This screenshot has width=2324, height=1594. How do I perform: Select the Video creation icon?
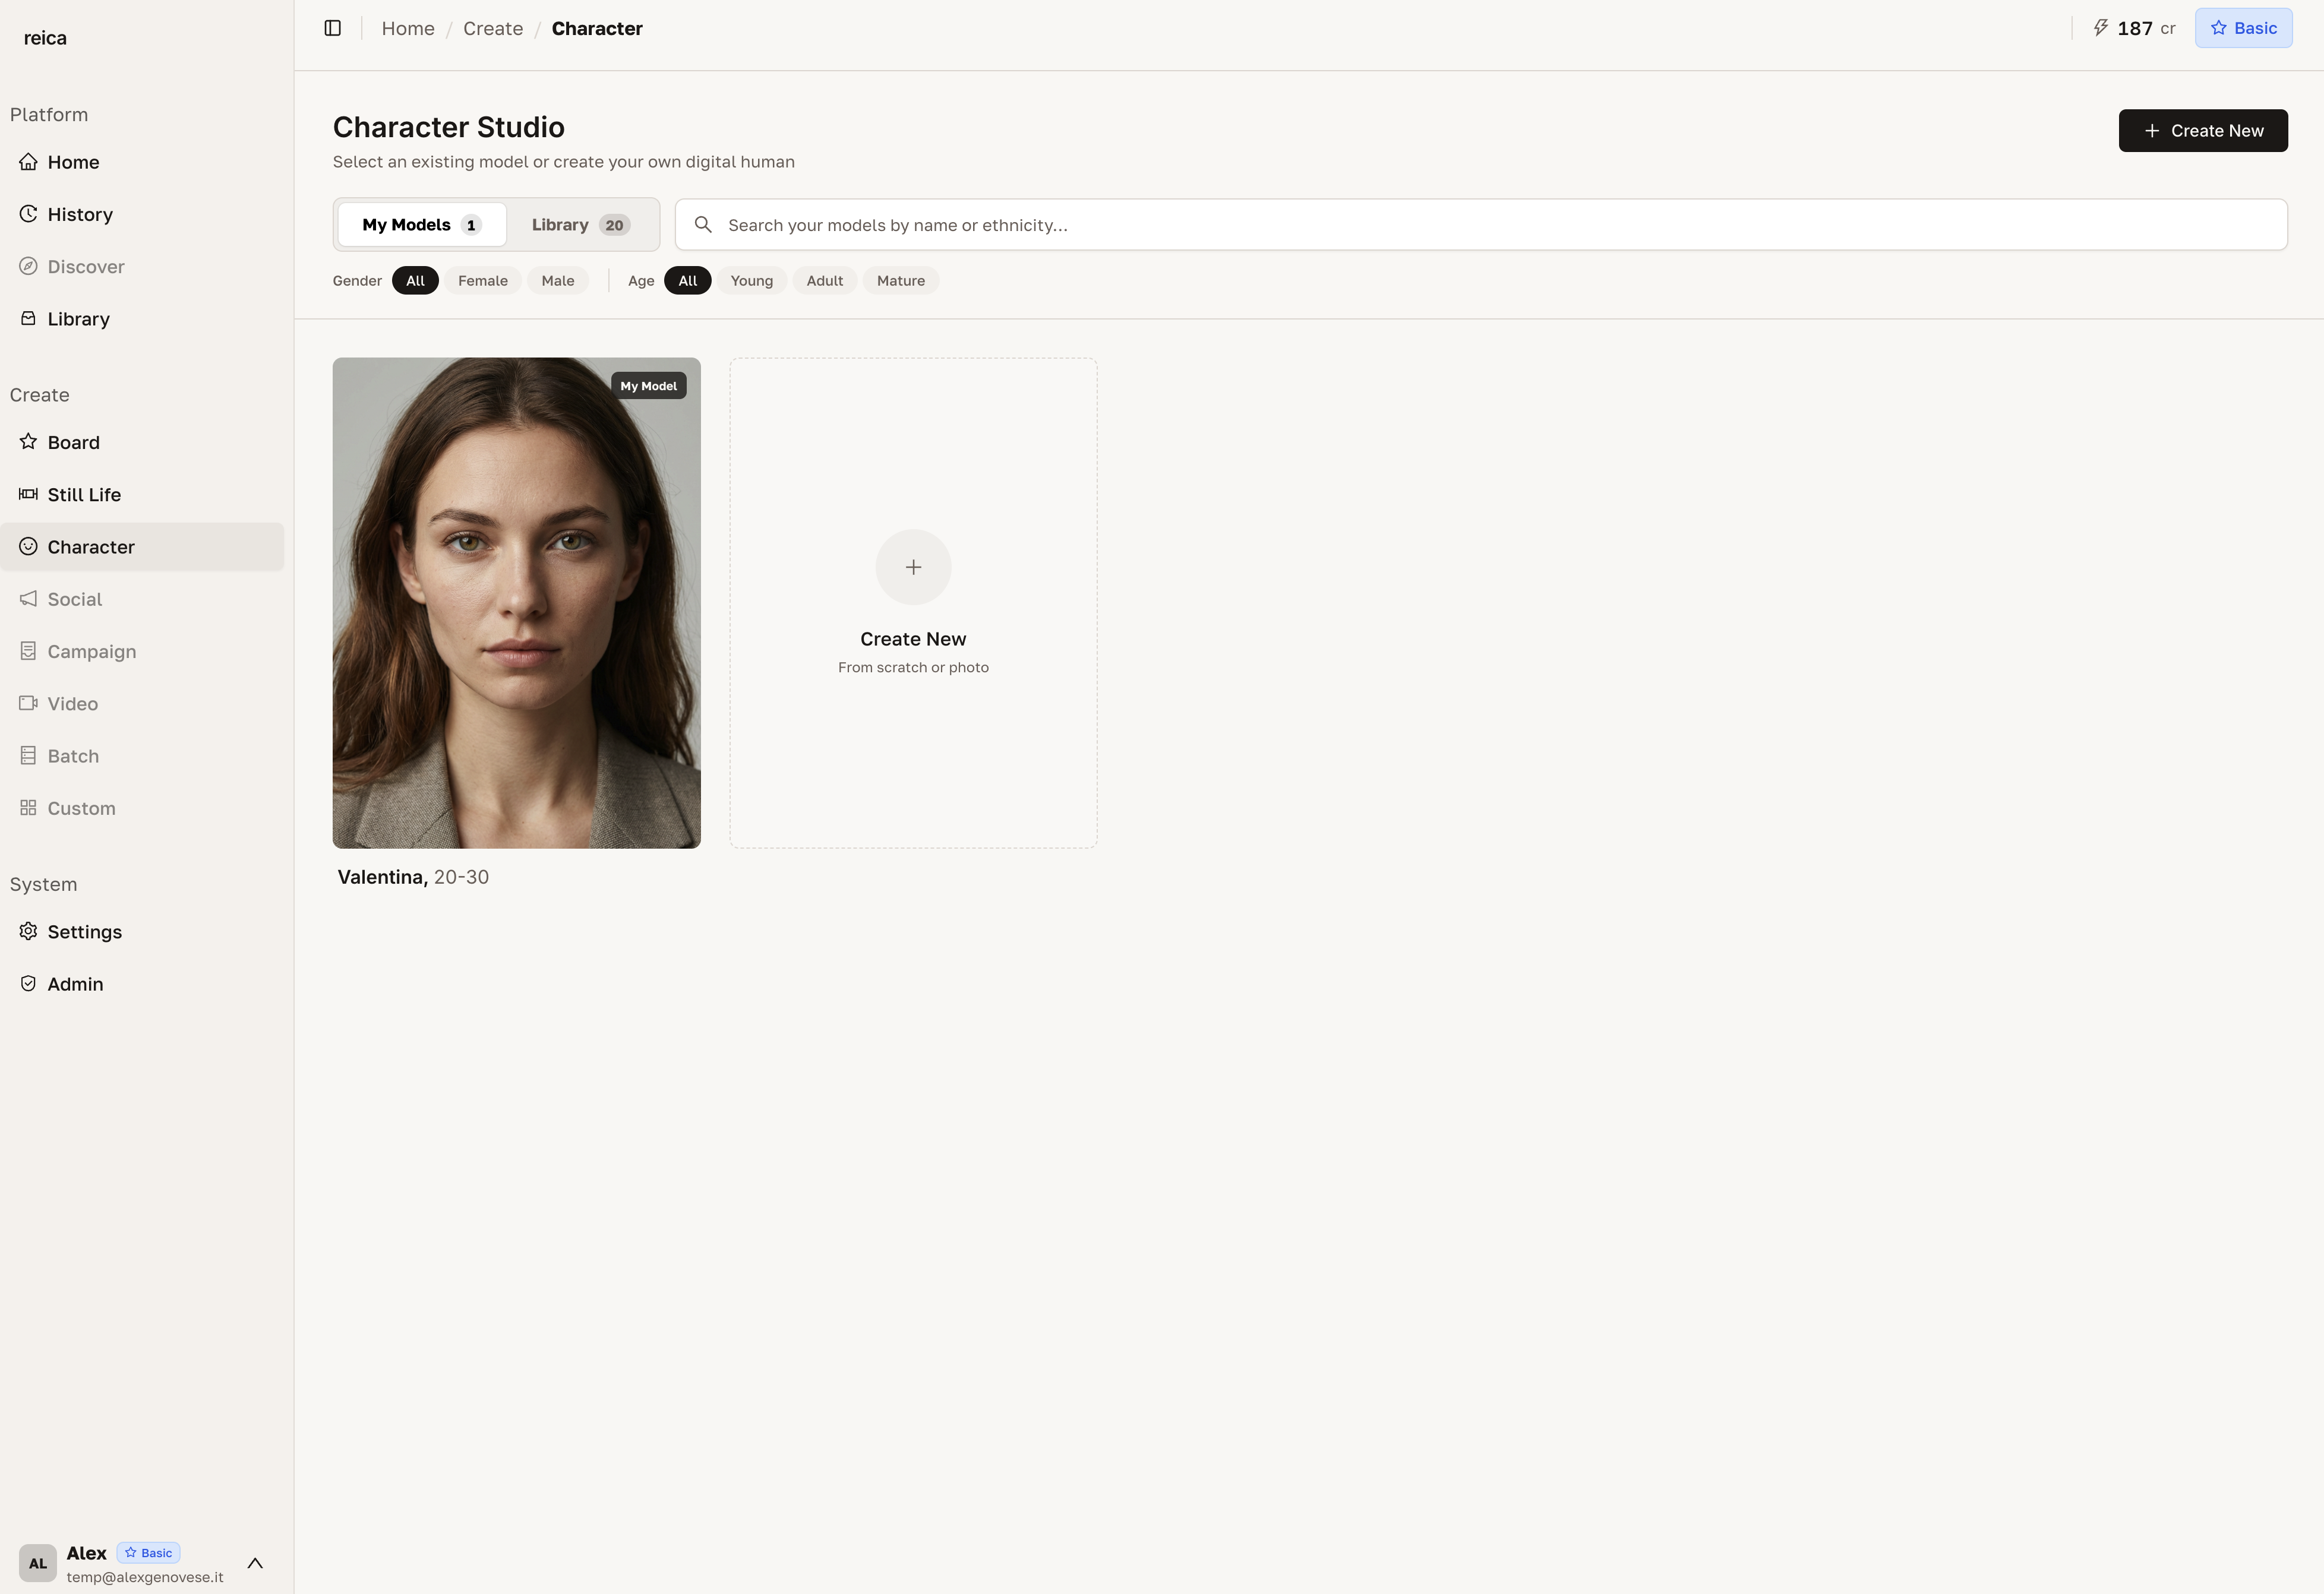pyautogui.click(x=28, y=703)
